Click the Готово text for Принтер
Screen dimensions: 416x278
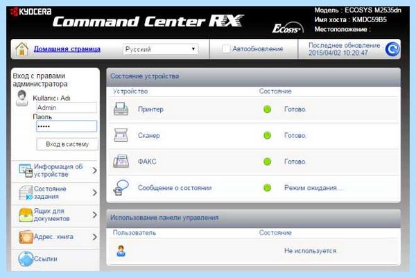pos(295,110)
